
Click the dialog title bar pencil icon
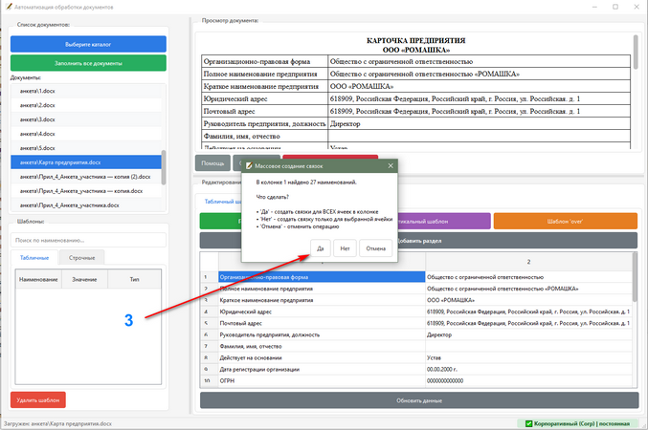coord(249,166)
